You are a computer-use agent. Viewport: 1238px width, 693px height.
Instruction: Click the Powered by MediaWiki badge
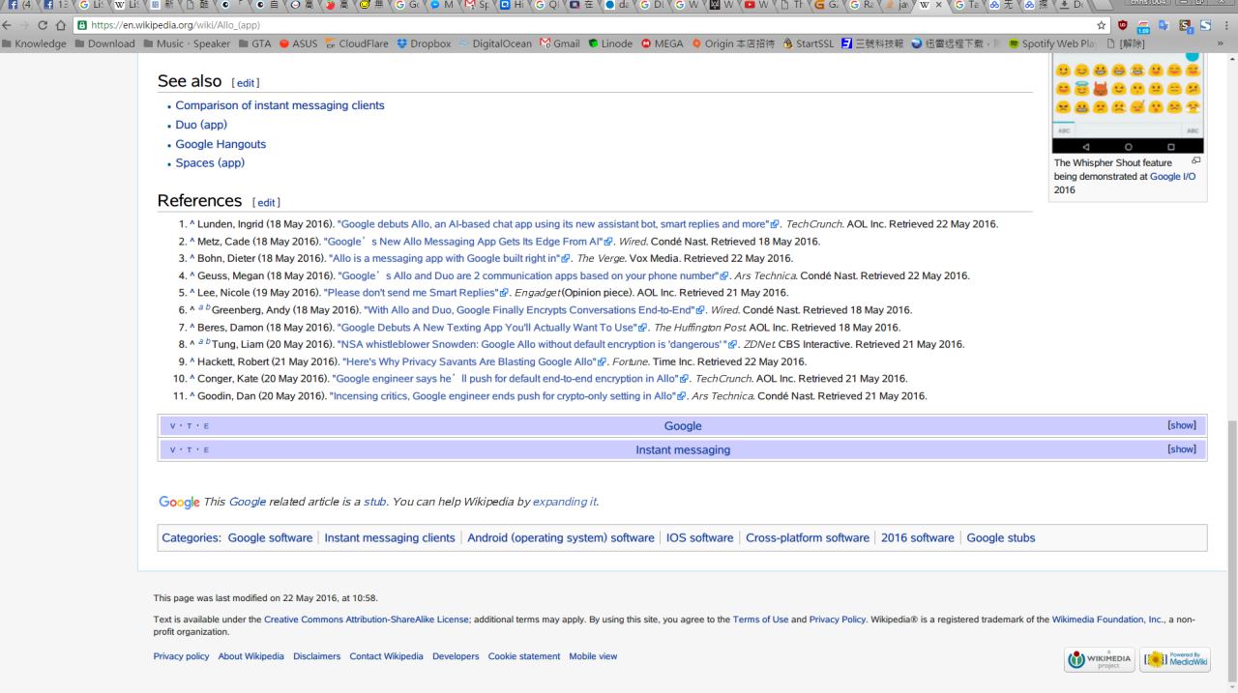pyautogui.click(x=1175, y=660)
